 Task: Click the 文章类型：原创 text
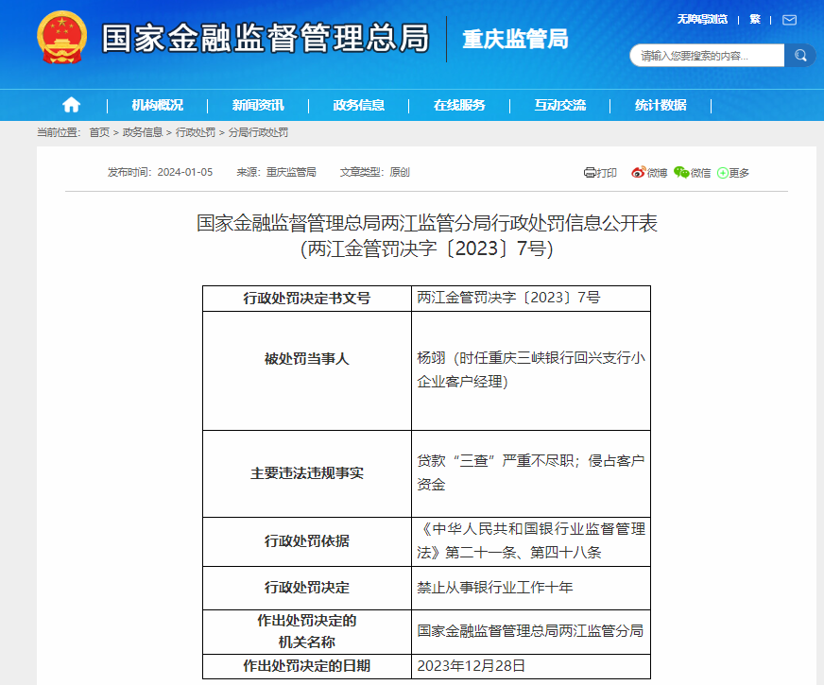pyautogui.click(x=375, y=172)
